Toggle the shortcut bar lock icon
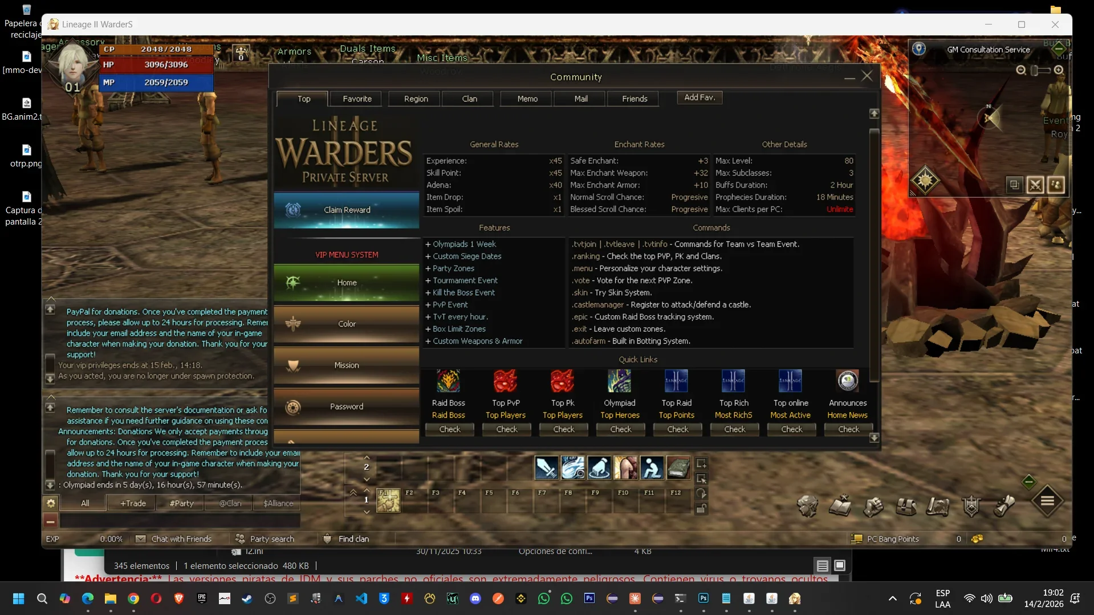Viewport: 1094px width, 615px height. [702, 509]
